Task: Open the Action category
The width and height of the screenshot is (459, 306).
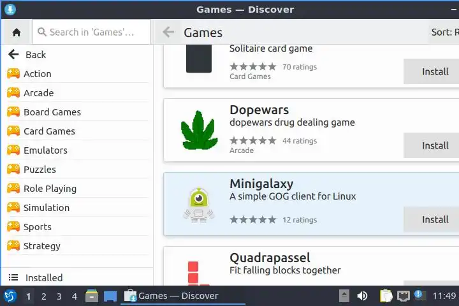Action: tap(78, 74)
